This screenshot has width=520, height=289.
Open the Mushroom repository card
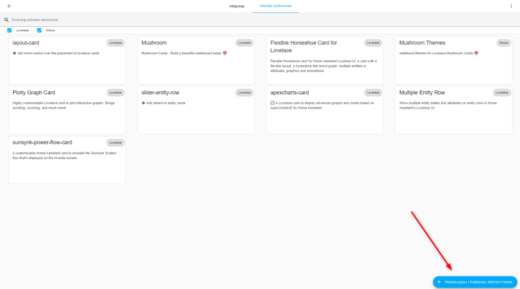pos(196,60)
